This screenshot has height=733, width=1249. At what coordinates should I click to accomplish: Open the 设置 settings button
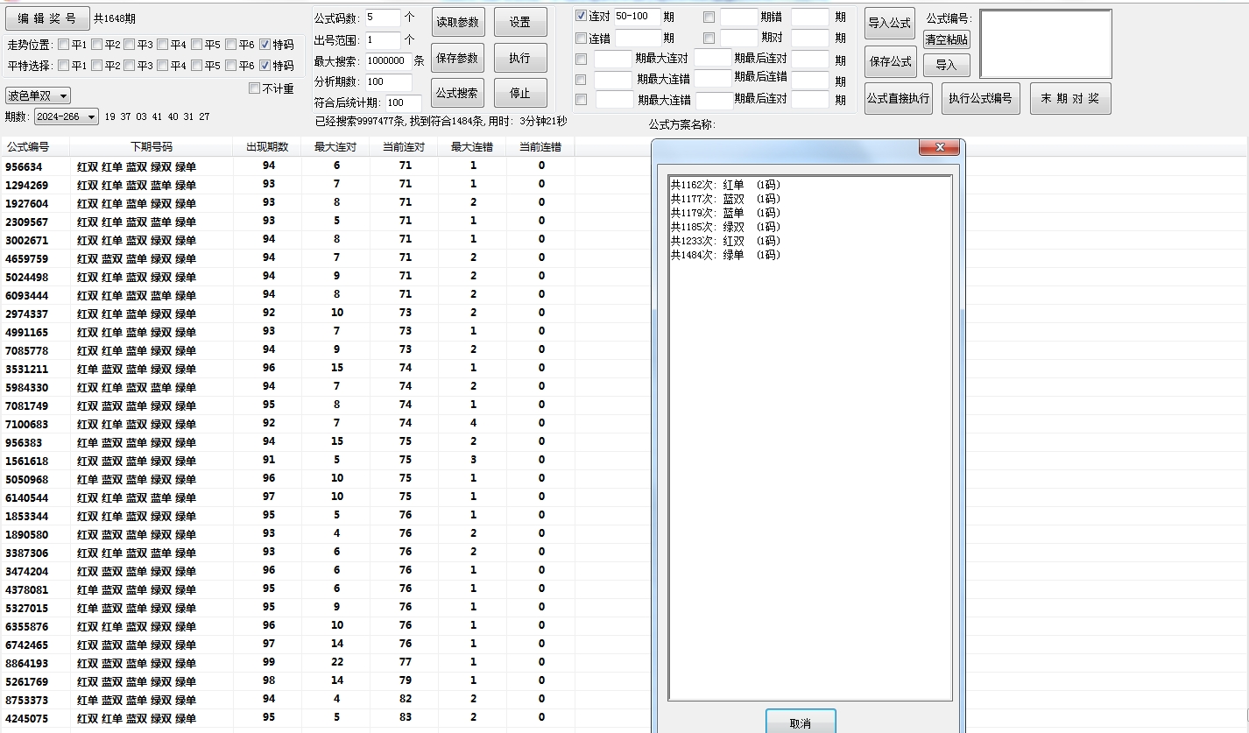click(x=519, y=23)
